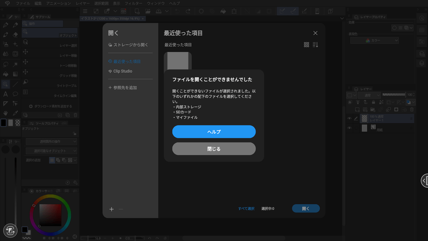The image size is (428, 241).
Task: Click the recent file thumbnail
Action: pyautogui.click(x=178, y=61)
